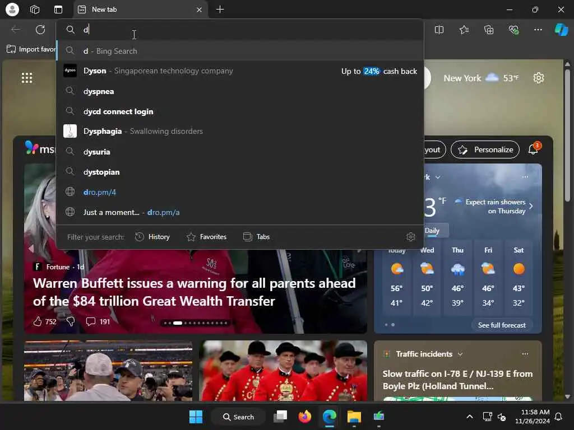Screen dimensions: 574x430
Task: Open the clock showing 11:58 AM
Action: 533,417
